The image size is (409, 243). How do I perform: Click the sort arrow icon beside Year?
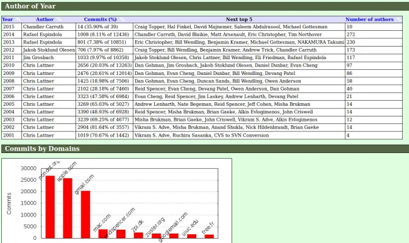point(18,20)
